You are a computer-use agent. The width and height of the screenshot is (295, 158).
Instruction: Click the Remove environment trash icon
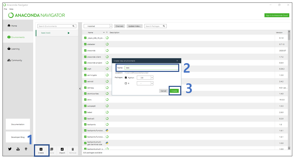(73, 149)
